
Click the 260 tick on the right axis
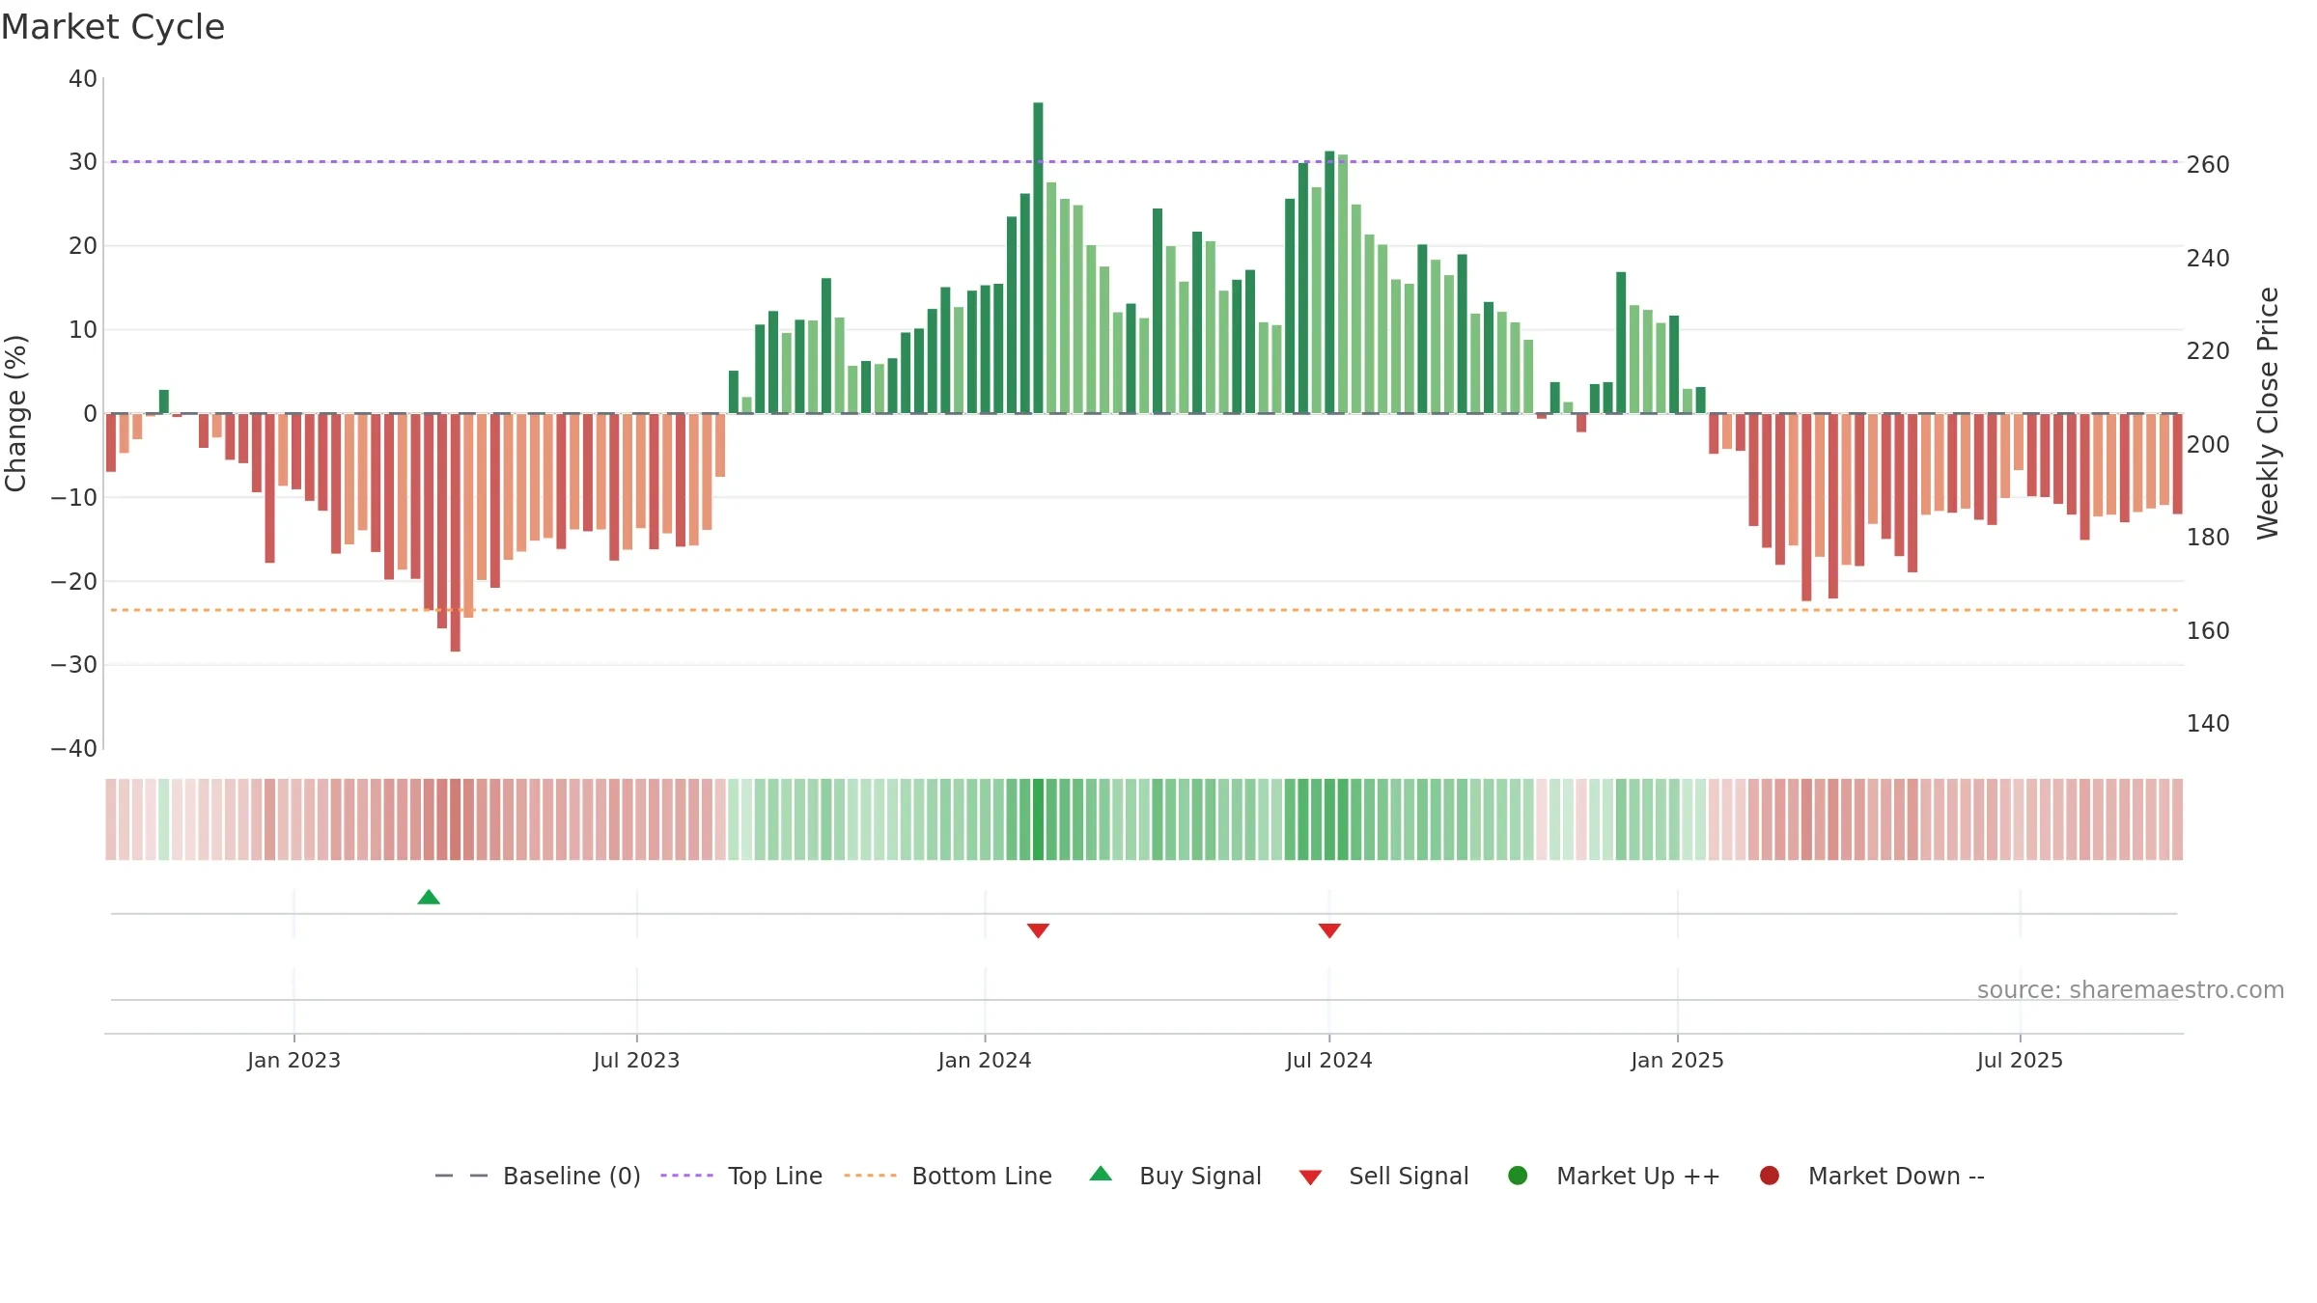[x=2208, y=165]
